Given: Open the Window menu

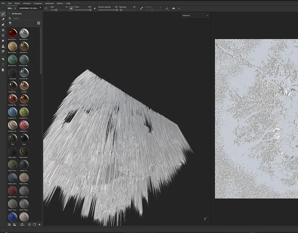Looking at the screenshot, I should pos(27,3).
